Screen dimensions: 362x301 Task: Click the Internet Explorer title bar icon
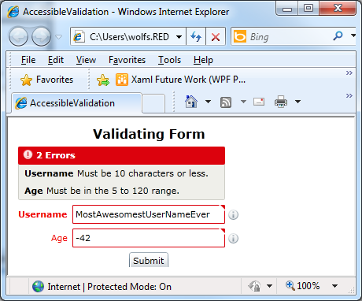[13, 12]
